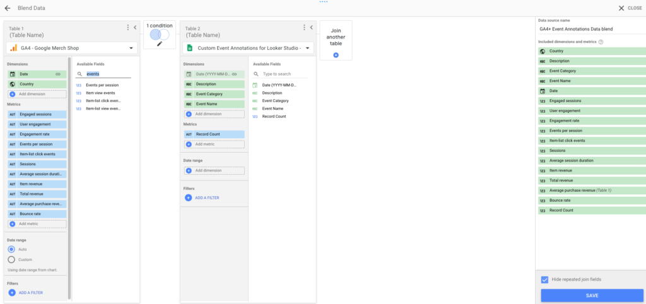646x304 pixels.
Task: Open Table 2 three-dot options menu
Action: click(304, 28)
